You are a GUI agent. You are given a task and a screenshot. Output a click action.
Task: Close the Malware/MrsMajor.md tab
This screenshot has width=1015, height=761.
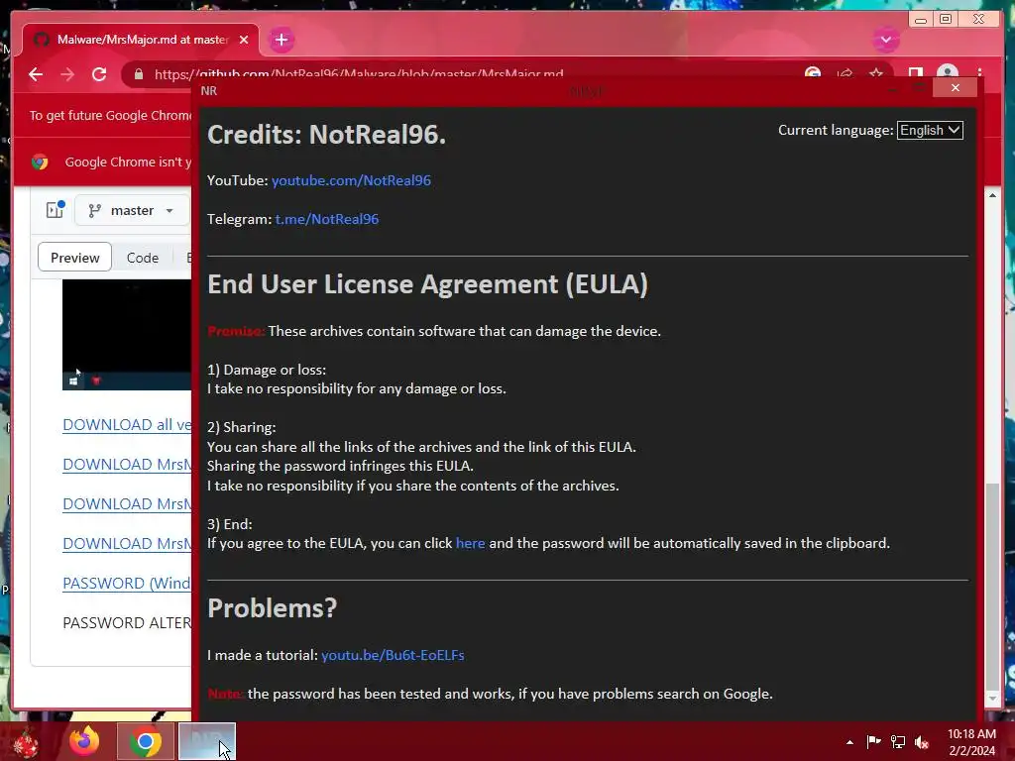click(244, 40)
